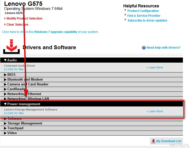Screen dimensions: 190x148
Task: Expand Bluetooth and Modem section
Action: click(92, 80)
